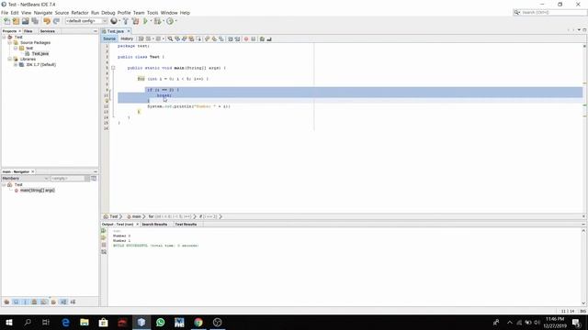This screenshot has height=330, width=588.
Task: Open the Refactor menu
Action: [80, 13]
